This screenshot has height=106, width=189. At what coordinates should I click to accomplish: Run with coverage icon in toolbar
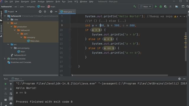(x=165, y=6)
